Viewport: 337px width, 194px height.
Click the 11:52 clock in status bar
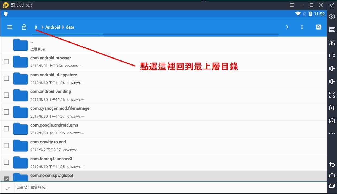point(319,14)
